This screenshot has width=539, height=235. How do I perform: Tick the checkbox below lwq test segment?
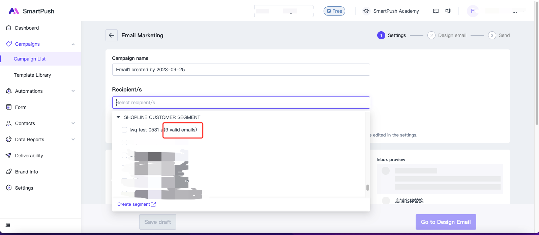pos(124,143)
